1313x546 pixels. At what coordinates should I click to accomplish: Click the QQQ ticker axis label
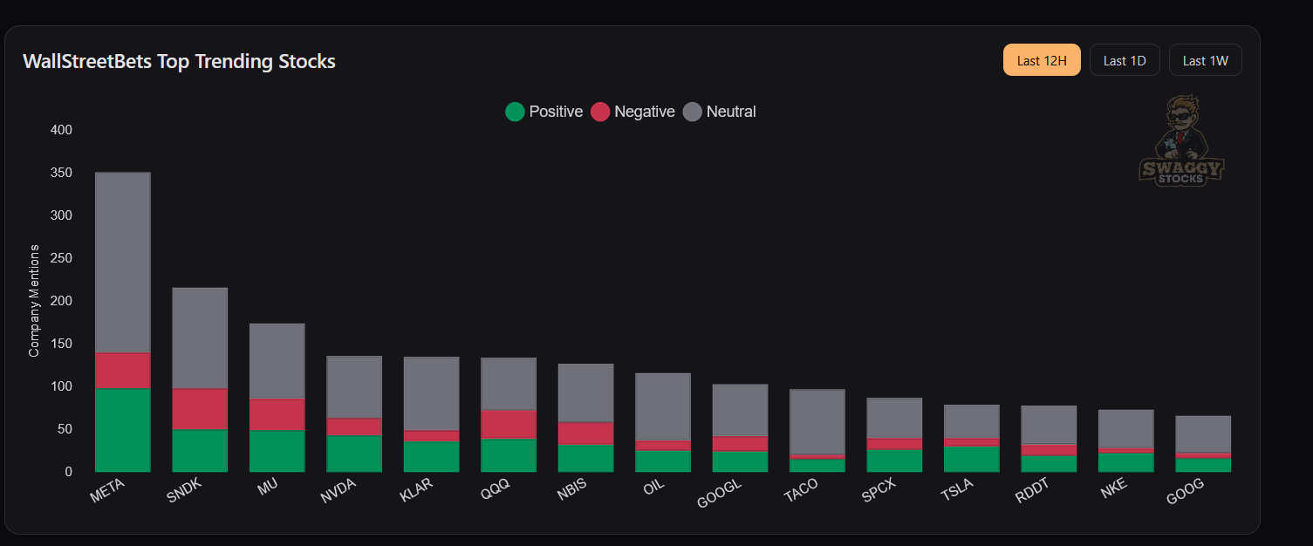[496, 491]
